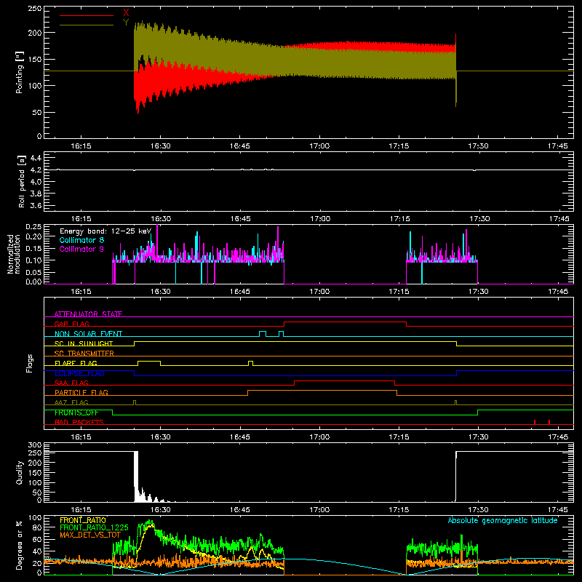Click the earlier red BAD_PACKETS spike

[535, 422]
